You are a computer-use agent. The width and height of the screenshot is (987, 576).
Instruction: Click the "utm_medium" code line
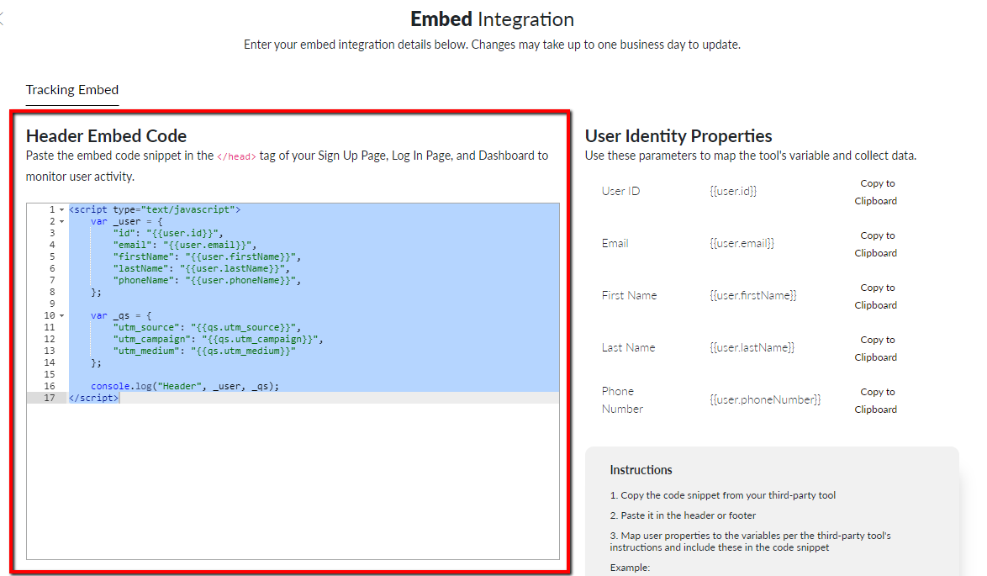click(x=204, y=351)
